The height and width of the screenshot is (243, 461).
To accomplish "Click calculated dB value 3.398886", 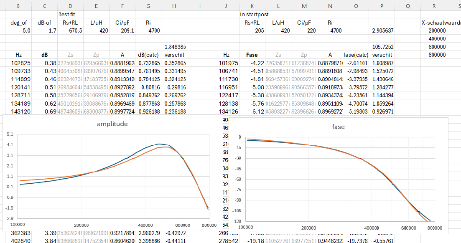I will [148, 240].
